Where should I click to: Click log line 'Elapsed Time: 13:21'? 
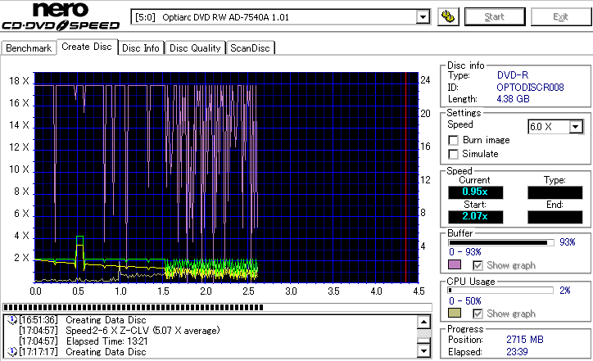point(106,341)
